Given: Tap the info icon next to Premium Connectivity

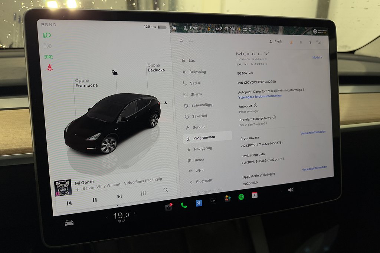Looking at the screenshot, I should 274,117.
